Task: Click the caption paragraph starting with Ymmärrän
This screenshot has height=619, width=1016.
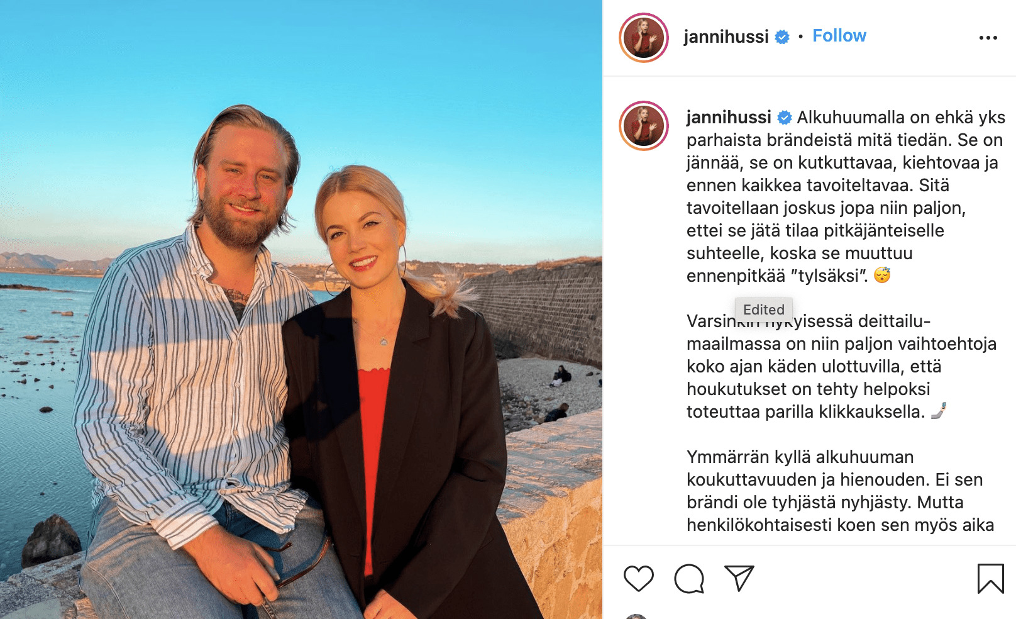Action: (x=841, y=491)
